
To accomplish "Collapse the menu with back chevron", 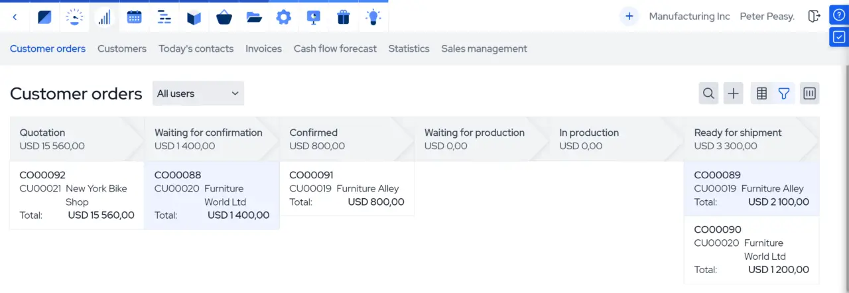I will click(15, 17).
